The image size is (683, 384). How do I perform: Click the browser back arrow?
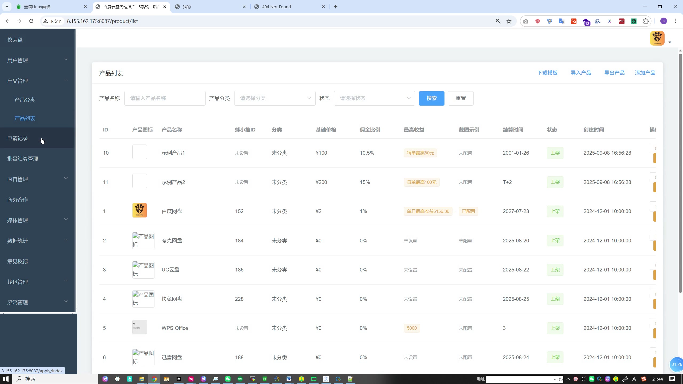(x=7, y=21)
